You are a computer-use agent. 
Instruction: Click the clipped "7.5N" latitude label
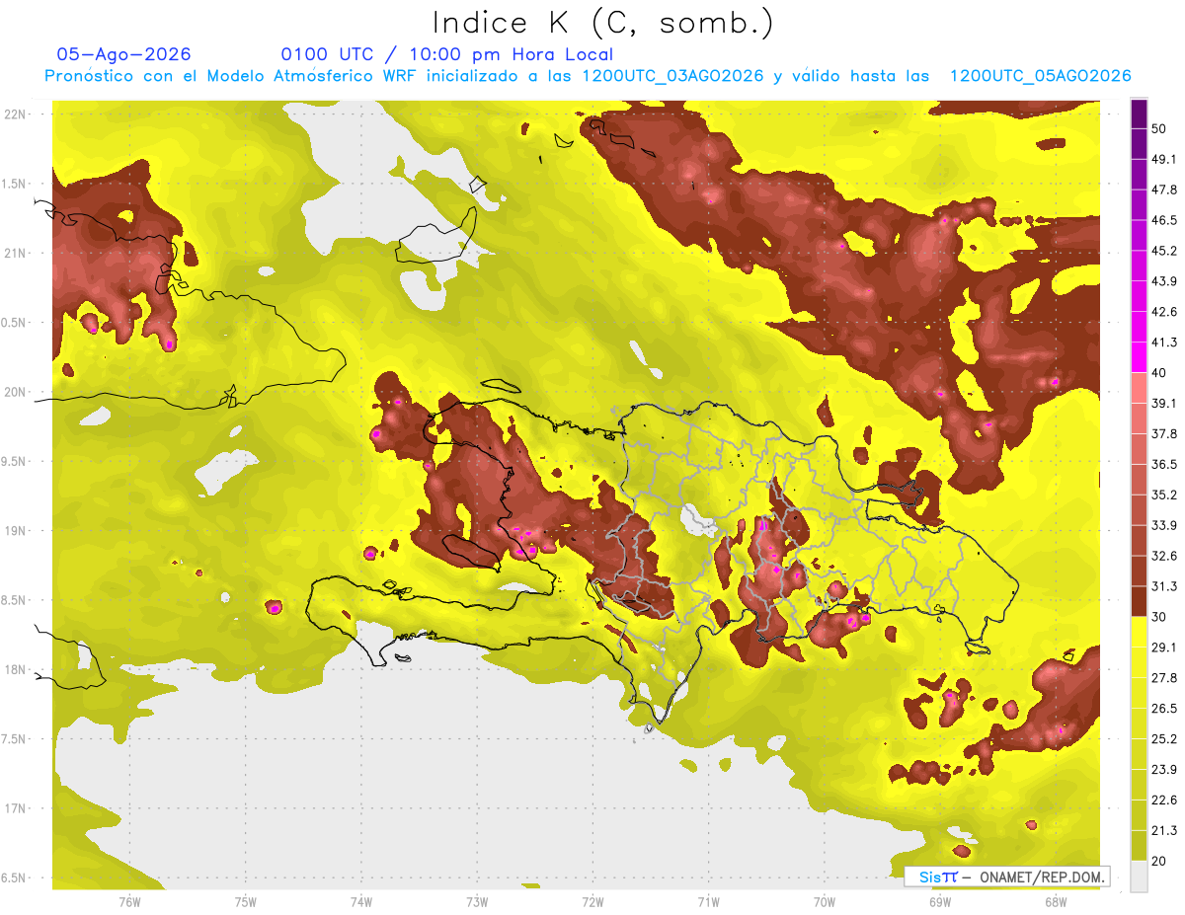click(x=15, y=739)
